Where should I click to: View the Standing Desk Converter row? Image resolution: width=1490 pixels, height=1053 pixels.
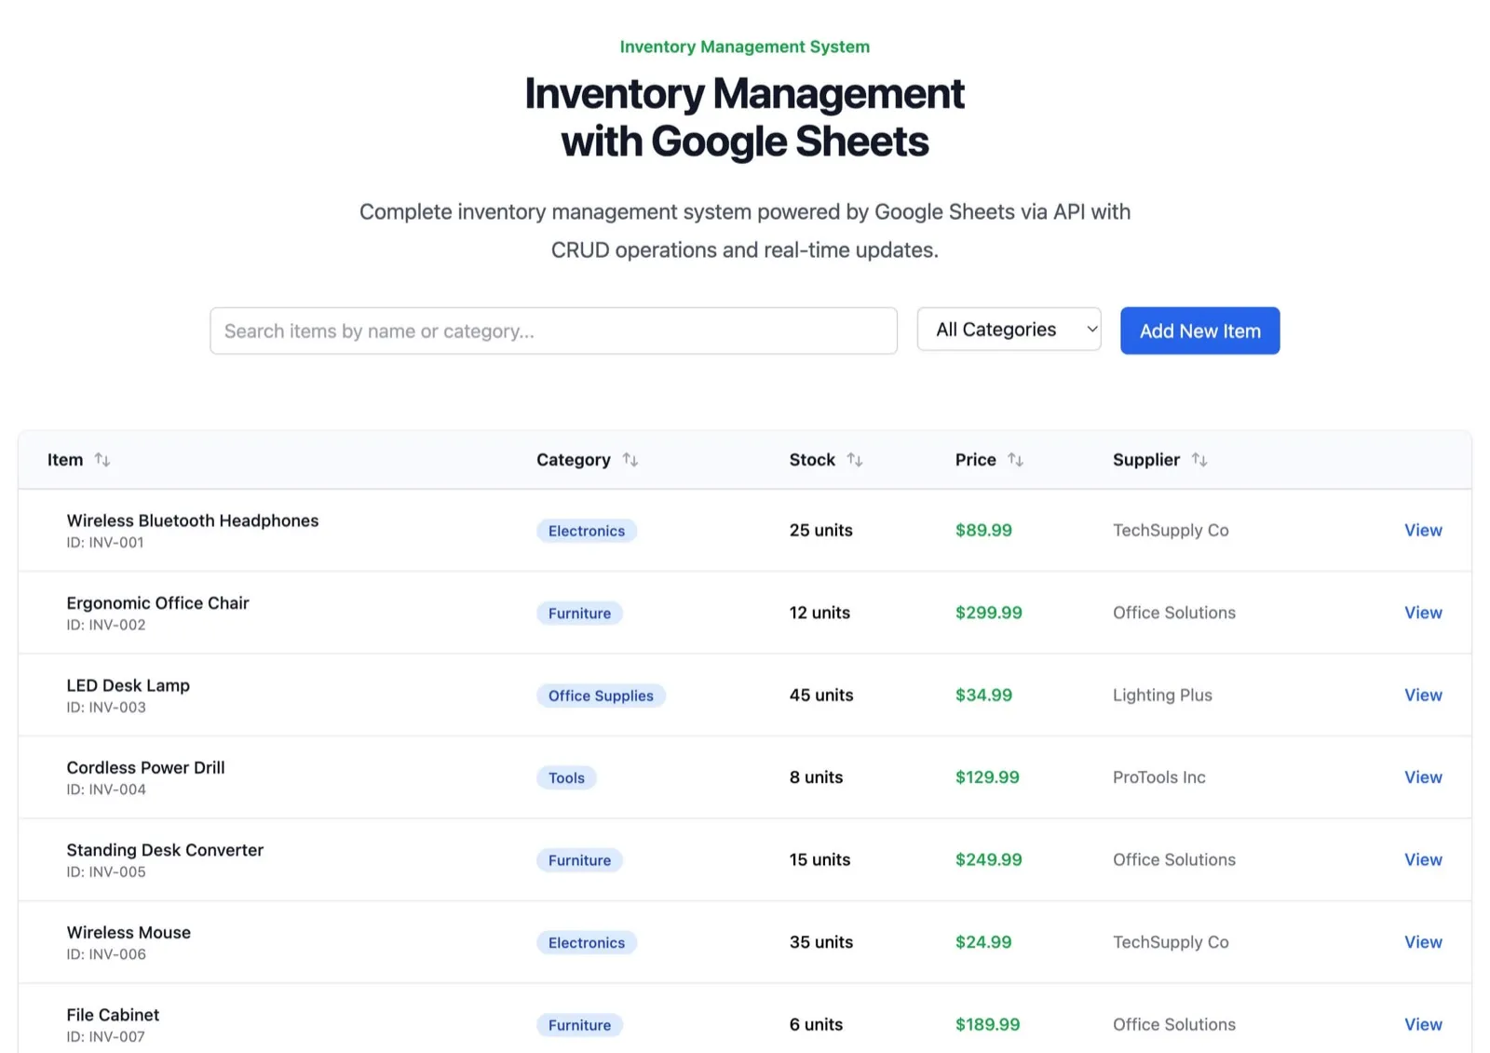pos(1422,859)
